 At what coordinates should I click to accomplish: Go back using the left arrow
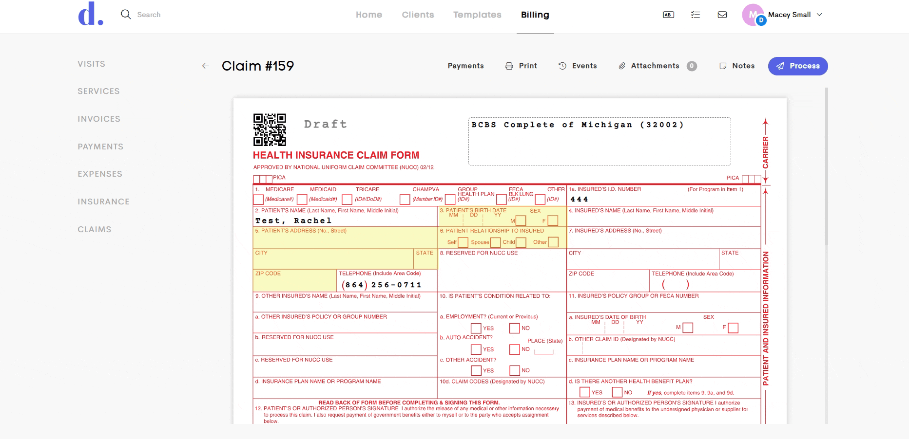click(206, 66)
